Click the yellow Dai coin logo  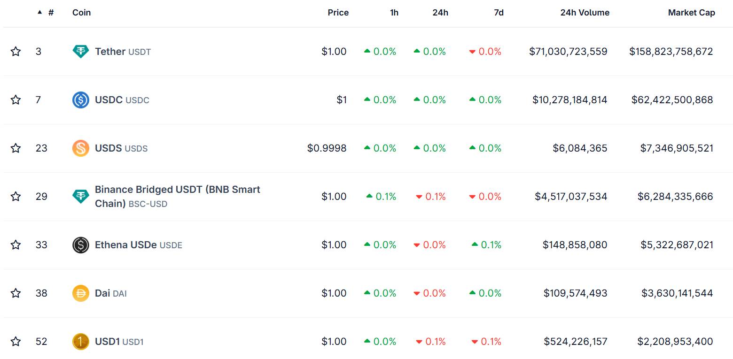coord(81,293)
